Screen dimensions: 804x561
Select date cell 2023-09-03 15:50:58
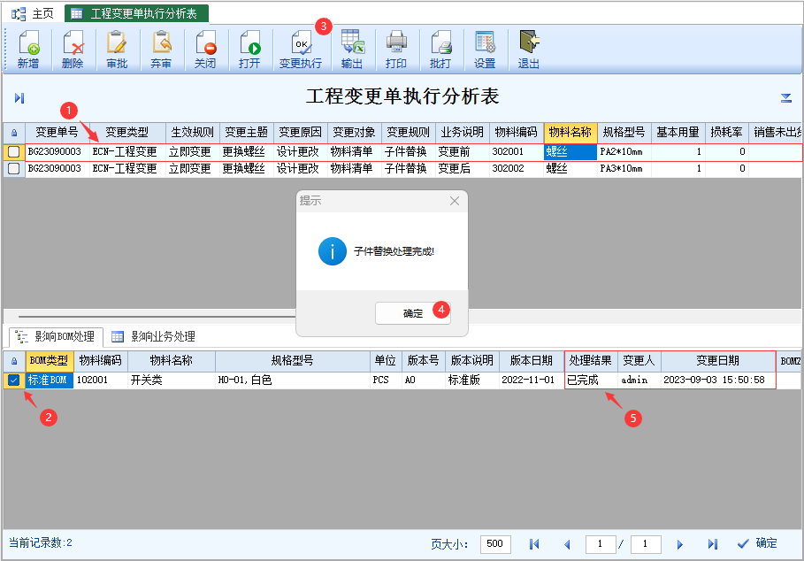pos(718,380)
